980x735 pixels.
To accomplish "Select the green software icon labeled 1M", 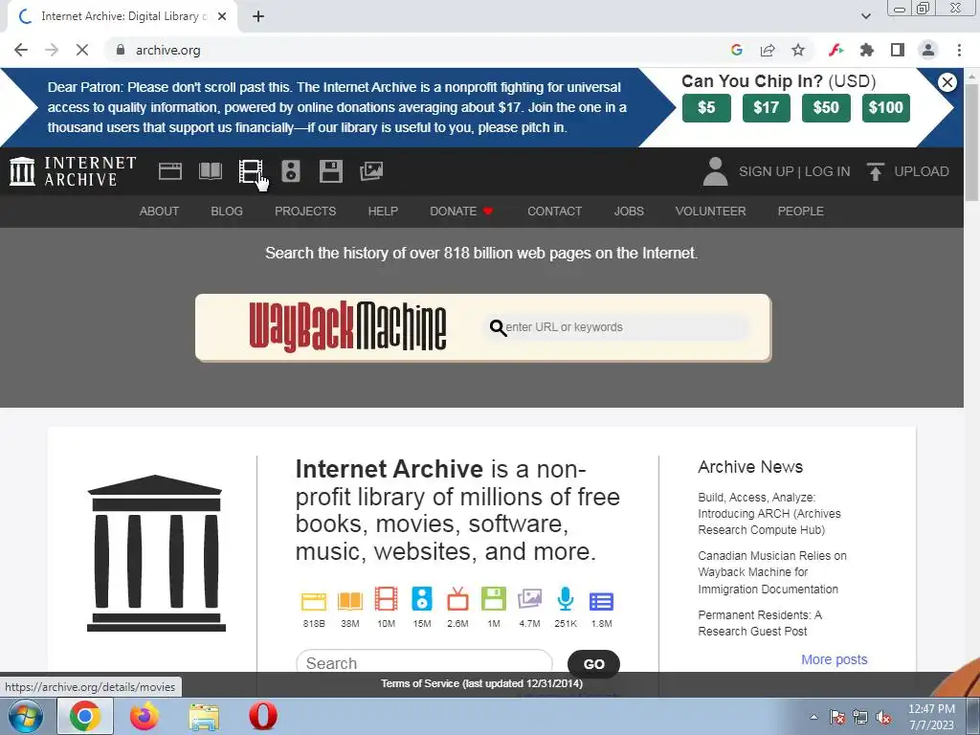I will point(494,599).
